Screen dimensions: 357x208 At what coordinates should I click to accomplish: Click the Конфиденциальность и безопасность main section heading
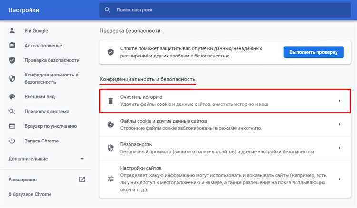coord(148,79)
